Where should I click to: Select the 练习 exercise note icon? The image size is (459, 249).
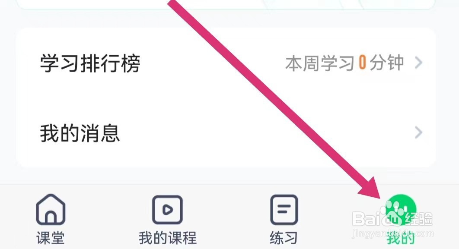(x=284, y=210)
